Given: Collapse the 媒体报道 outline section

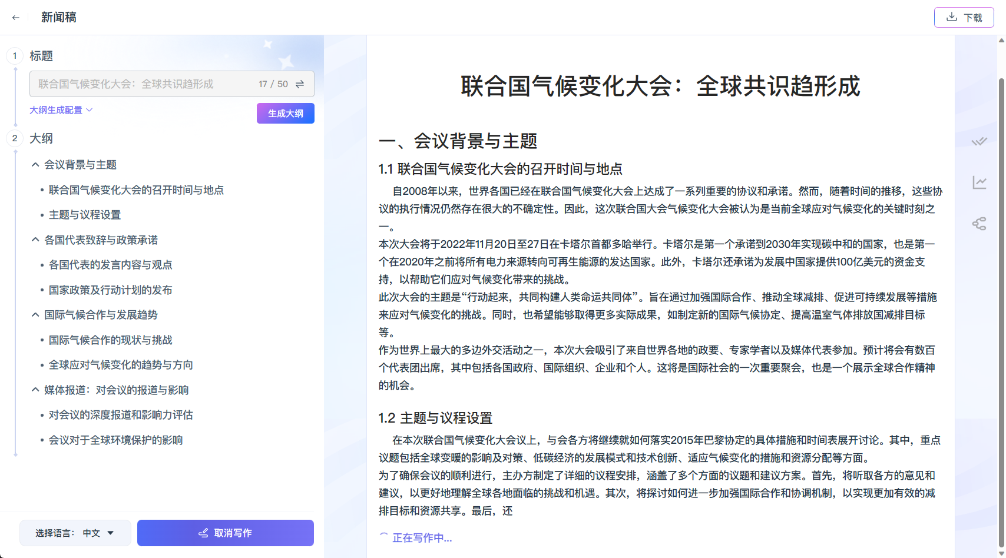Looking at the screenshot, I should pos(35,390).
